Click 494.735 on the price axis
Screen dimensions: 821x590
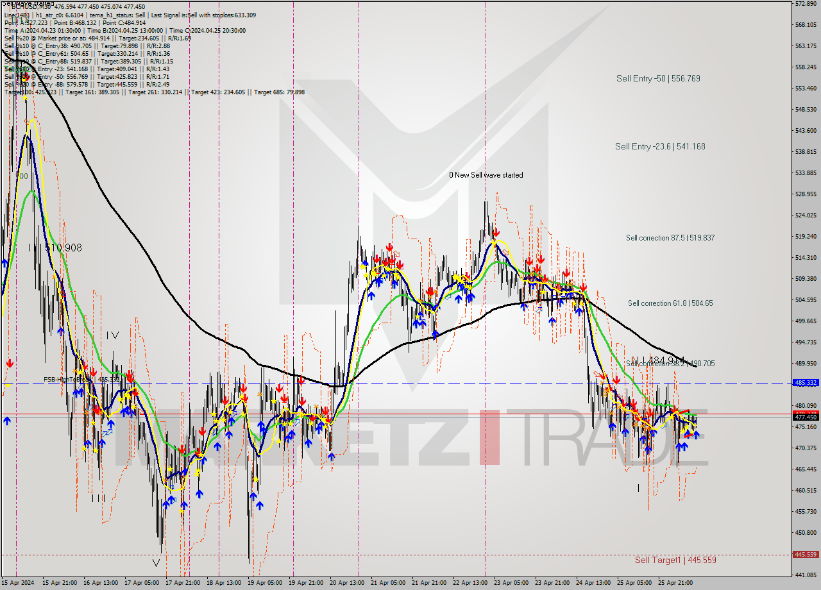[x=806, y=342]
